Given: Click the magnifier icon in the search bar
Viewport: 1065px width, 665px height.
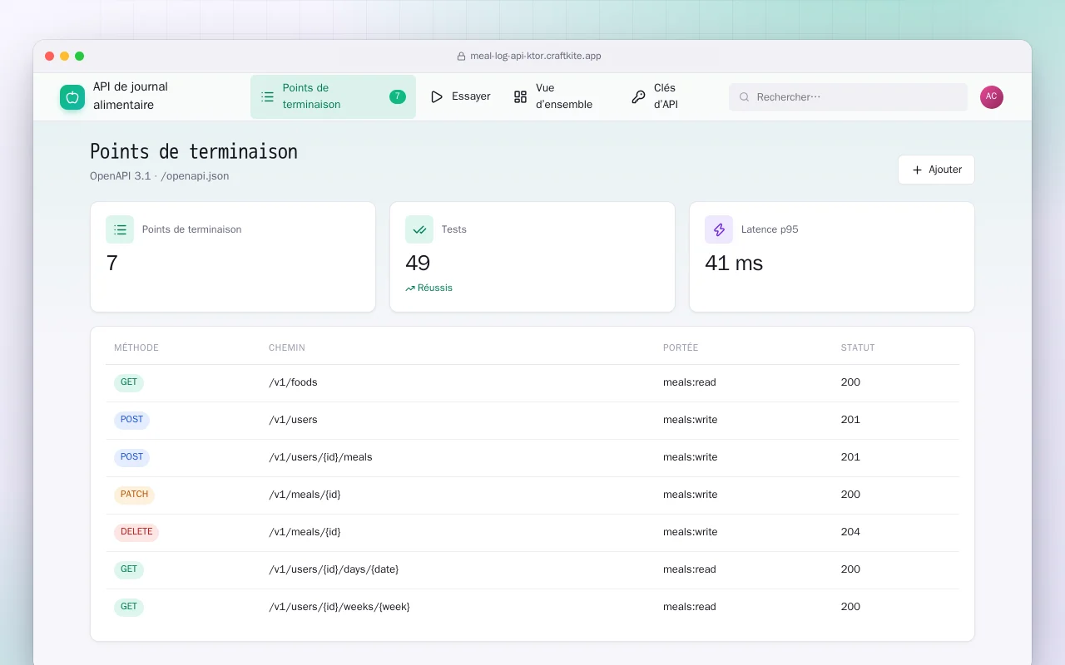Looking at the screenshot, I should click(x=745, y=97).
